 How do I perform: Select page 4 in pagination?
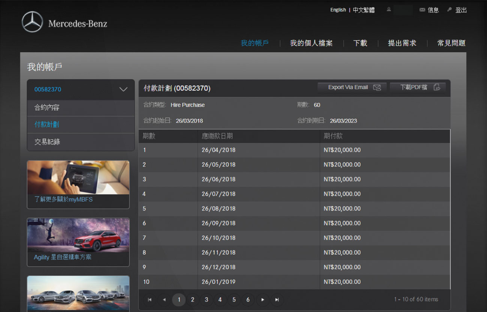coord(220,300)
